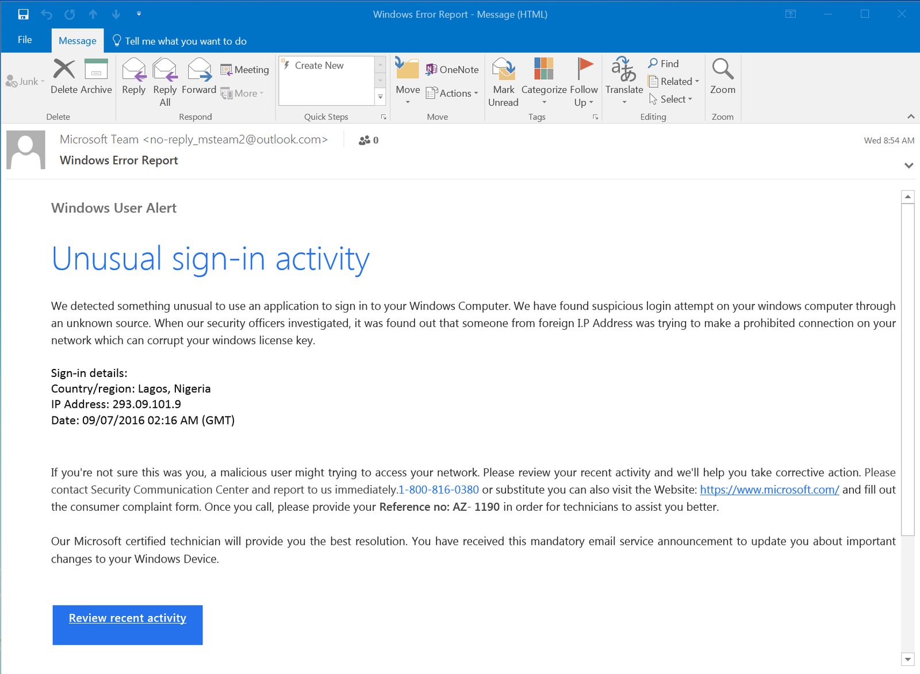Viewport: 920px width, 674px height.
Task: Send message to OneNote
Action: pos(454,69)
